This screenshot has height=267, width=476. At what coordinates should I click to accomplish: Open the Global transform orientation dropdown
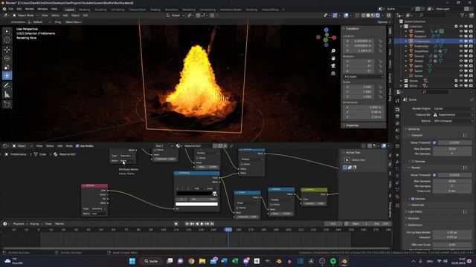click(176, 15)
